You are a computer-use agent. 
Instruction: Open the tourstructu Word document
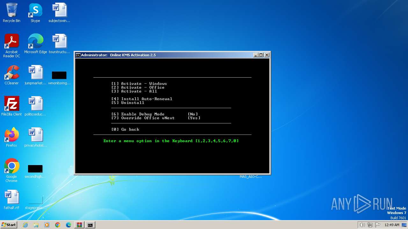pyautogui.click(x=59, y=44)
